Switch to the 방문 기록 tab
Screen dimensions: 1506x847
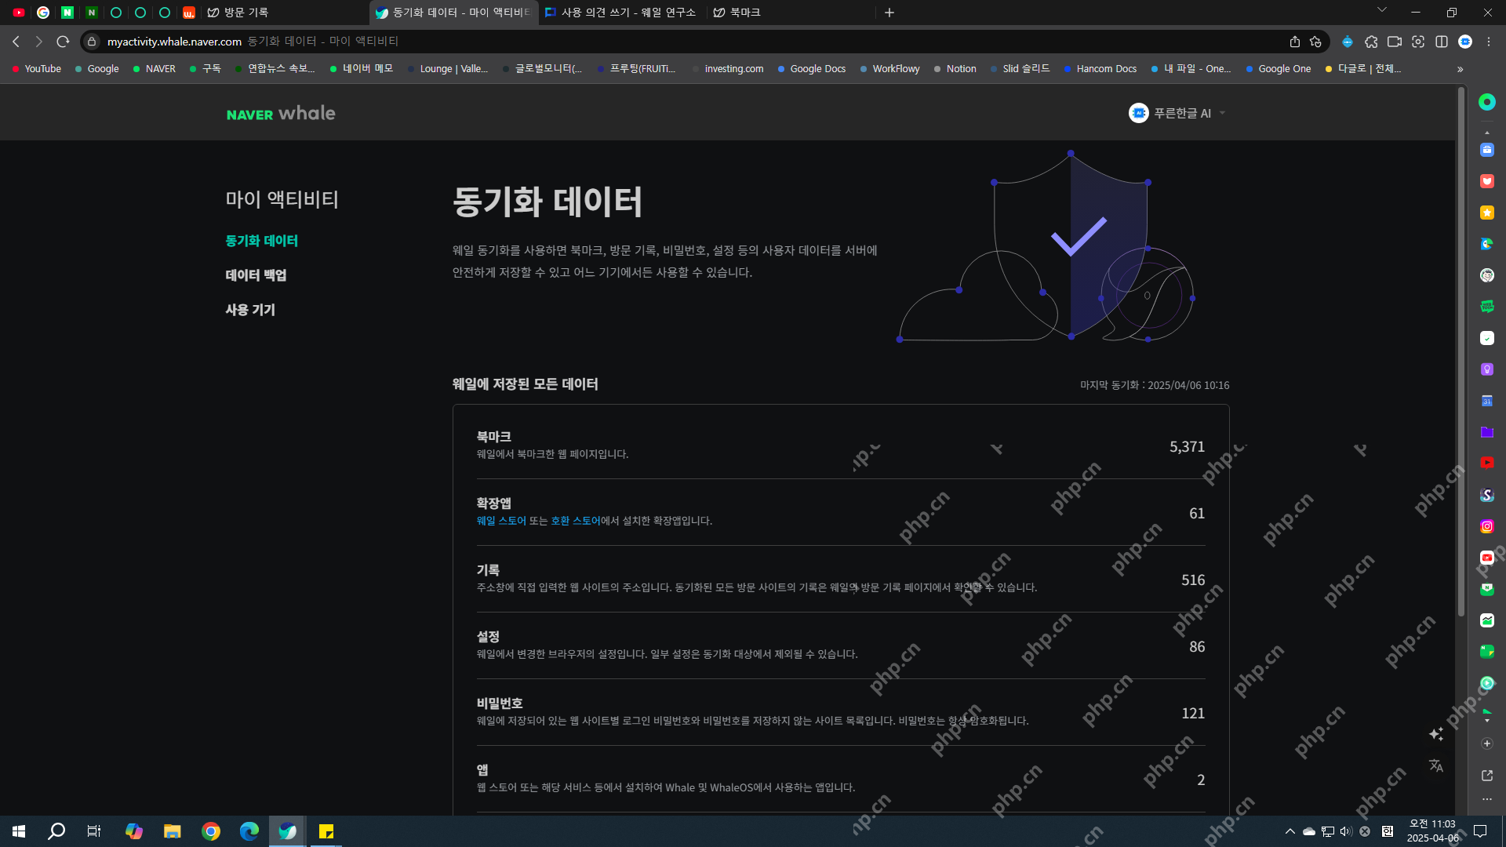coord(284,13)
